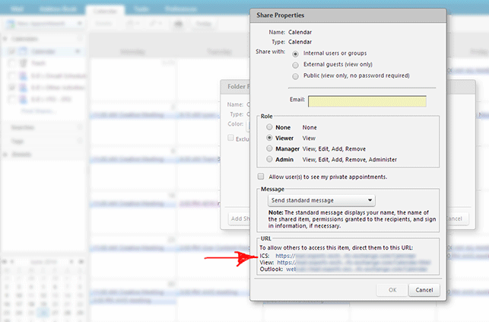This screenshot has height=322, width=489.
Task: Click the yellow Email input field
Action: click(x=367, y=101)
